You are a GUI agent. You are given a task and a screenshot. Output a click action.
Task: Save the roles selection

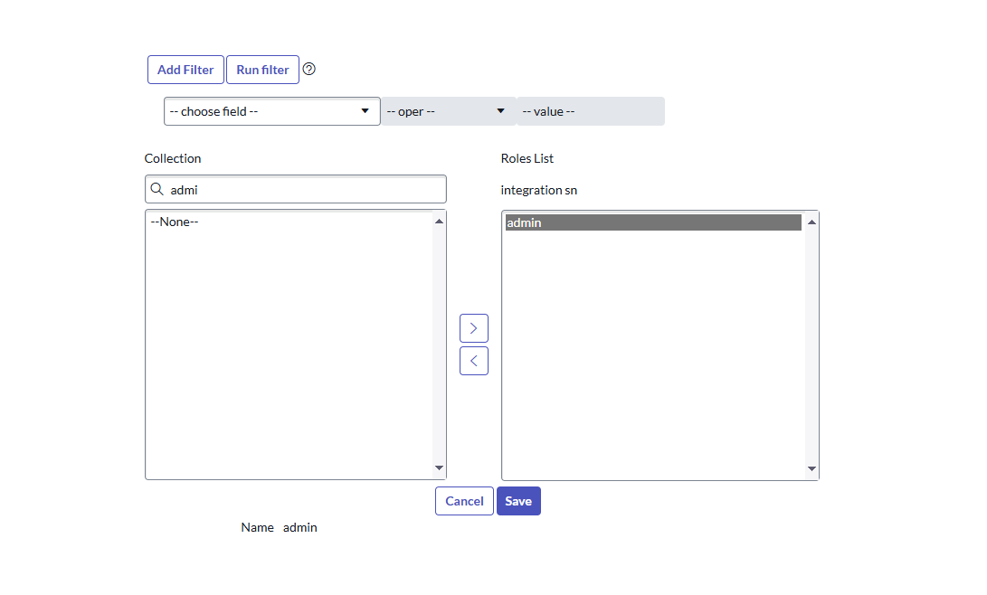pyautogui.click(x=518, y=501)
